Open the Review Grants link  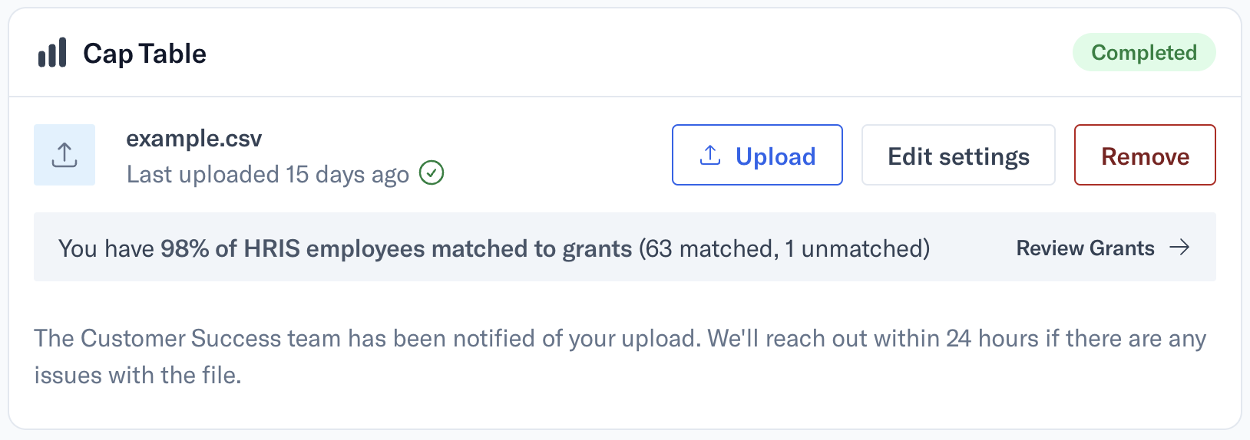[1103, 248]
